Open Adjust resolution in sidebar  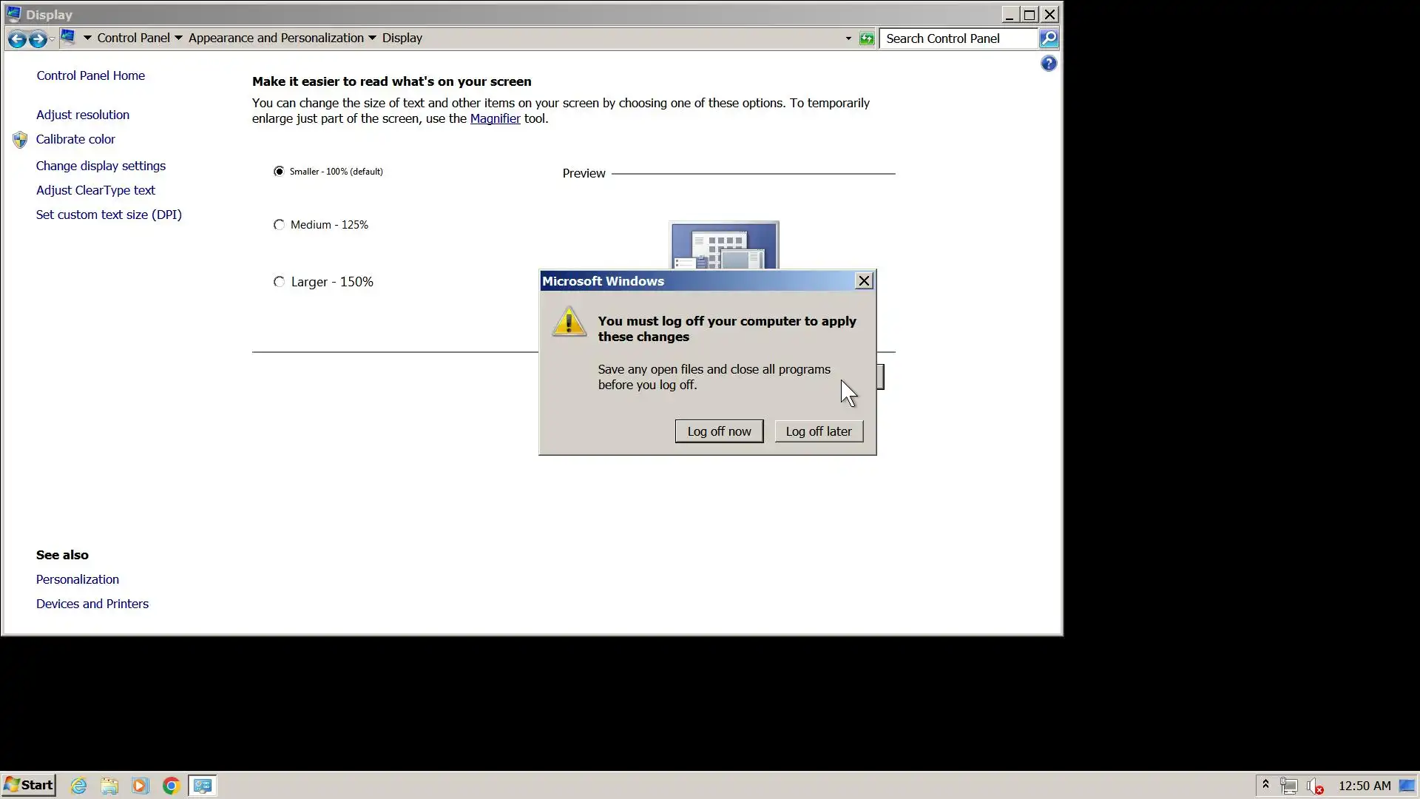83,115
